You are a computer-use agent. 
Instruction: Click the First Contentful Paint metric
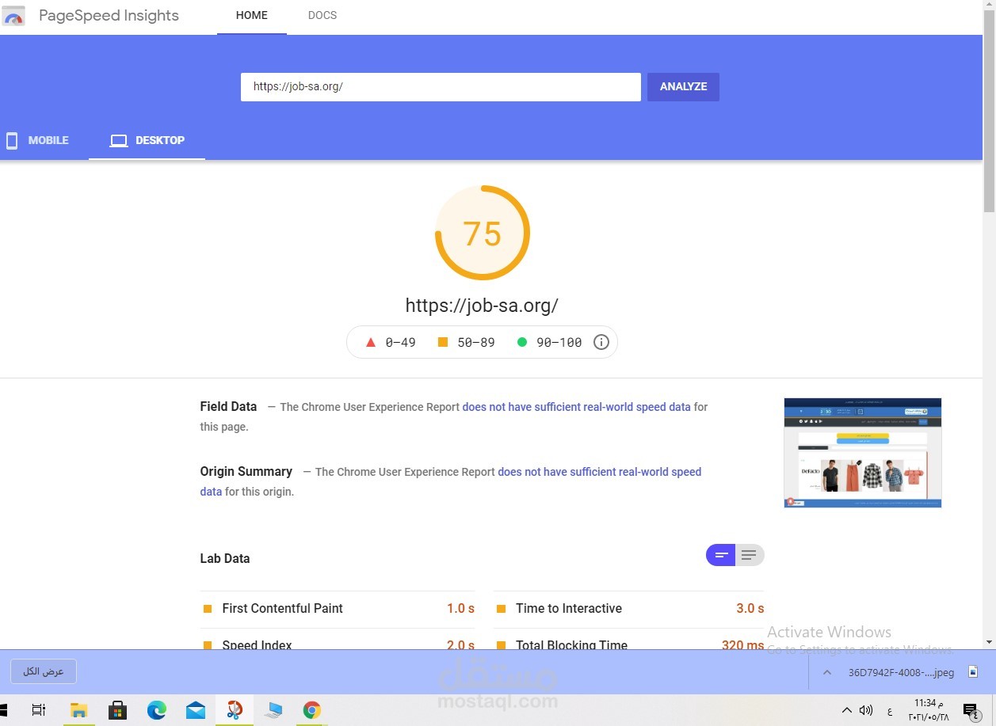click(338, 609)
